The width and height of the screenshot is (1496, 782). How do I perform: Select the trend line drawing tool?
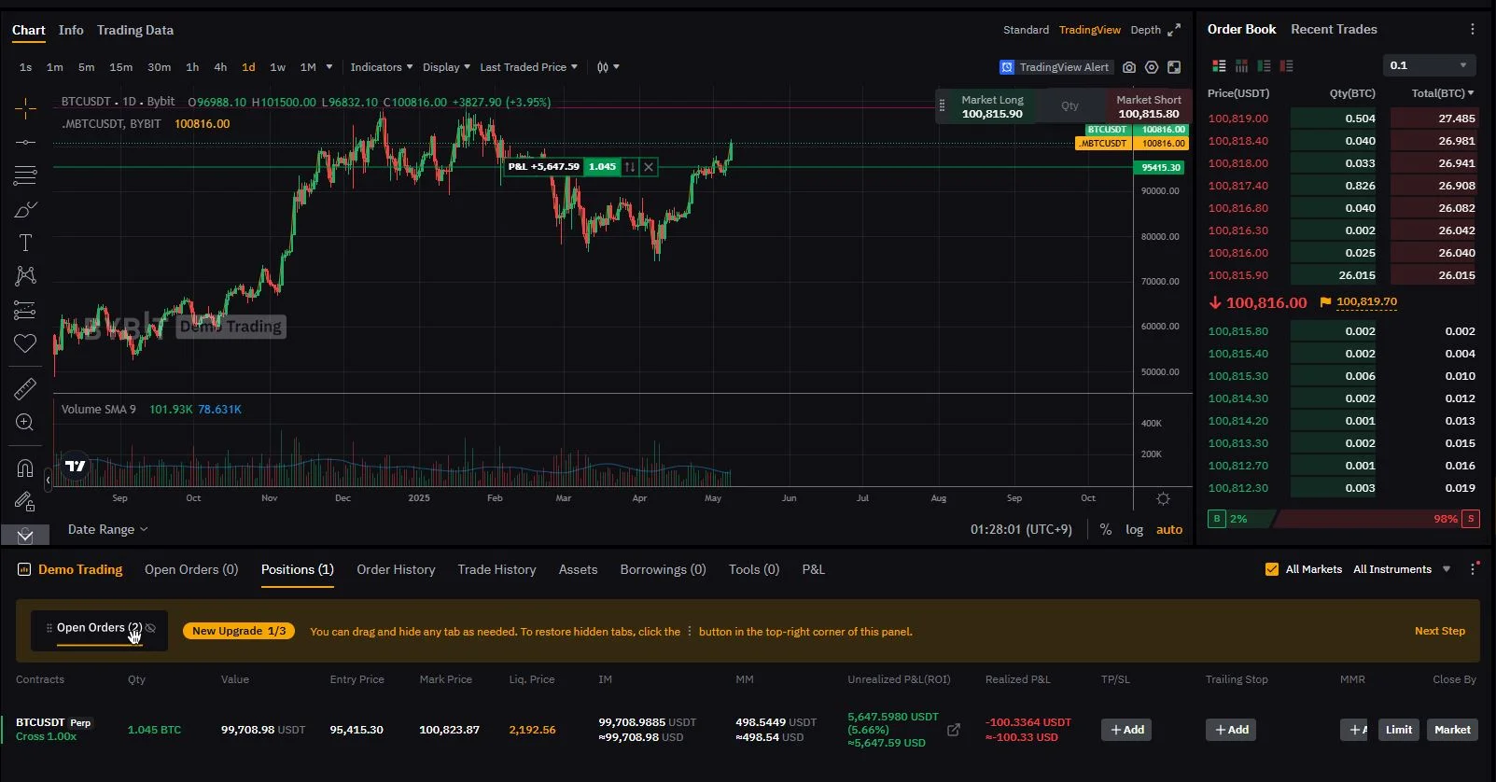click(25, 142)
